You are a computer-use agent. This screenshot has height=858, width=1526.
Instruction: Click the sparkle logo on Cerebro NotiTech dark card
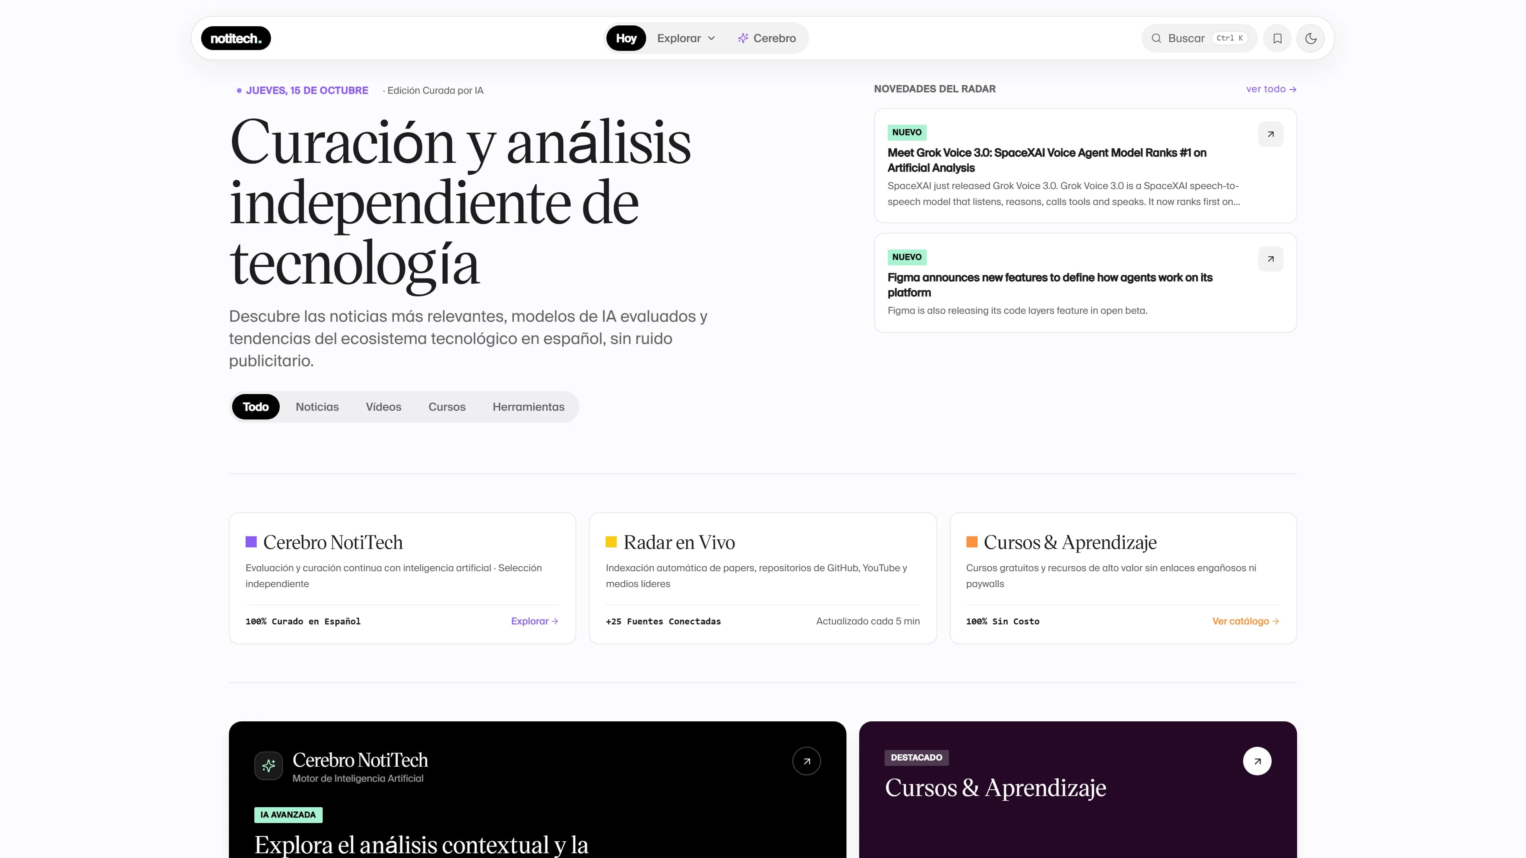click(x=268, y=765)
